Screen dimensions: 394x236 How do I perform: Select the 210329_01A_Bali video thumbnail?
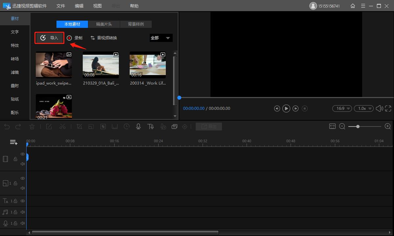[x=101, y=65]
